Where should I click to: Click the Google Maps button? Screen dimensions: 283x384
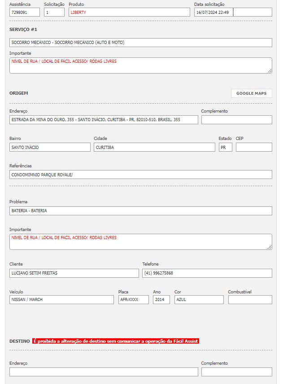point(251,93)
